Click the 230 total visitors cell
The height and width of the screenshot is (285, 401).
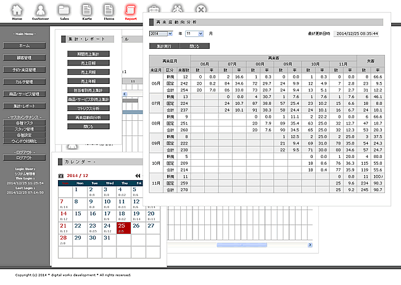(184, 150)
